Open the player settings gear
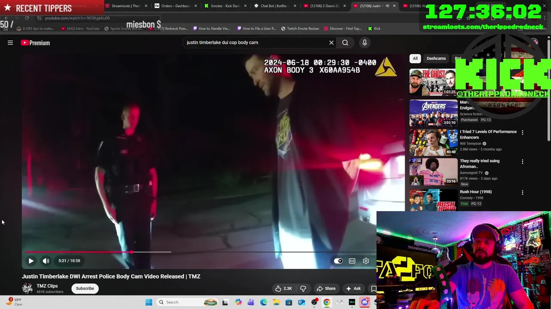This screenshot has height=309, width=551. point(366,261)
